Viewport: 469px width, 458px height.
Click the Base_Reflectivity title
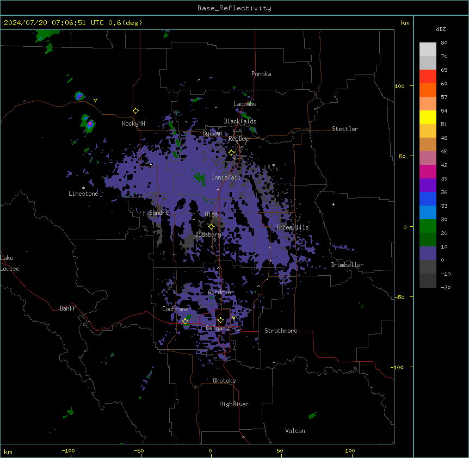pos(234,8)
